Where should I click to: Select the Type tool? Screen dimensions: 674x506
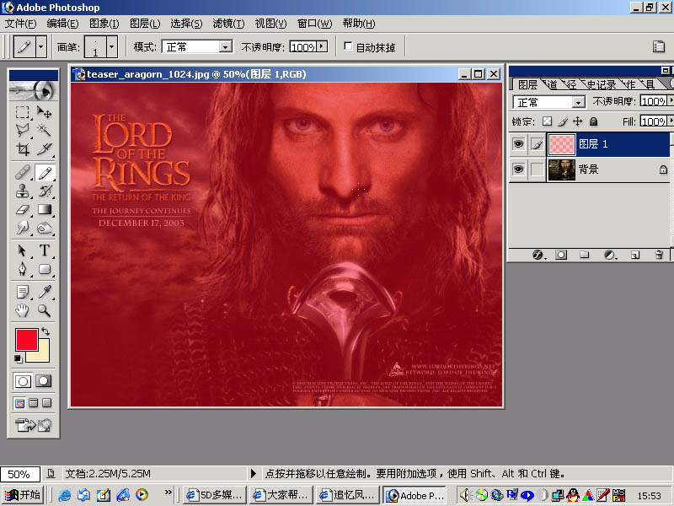(x=45, y=250)
